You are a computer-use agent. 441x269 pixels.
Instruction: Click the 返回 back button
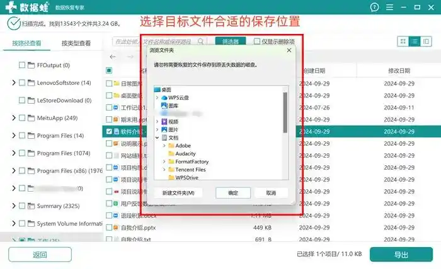click(x=40, y=255)
